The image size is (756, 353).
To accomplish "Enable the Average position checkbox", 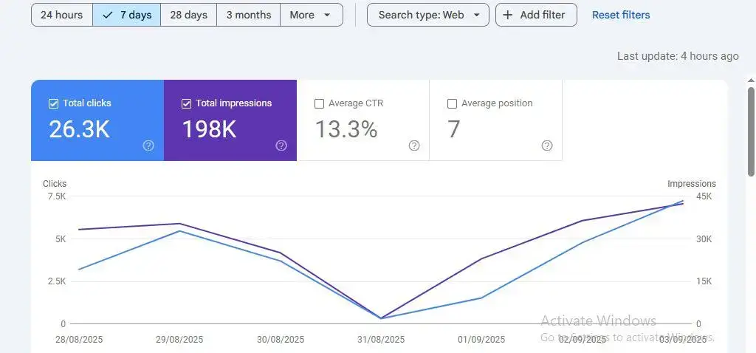I will (452, 103).
